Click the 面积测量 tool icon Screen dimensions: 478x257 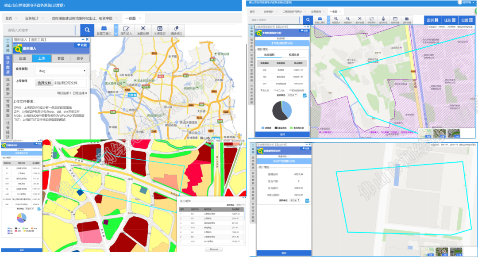pos(407,20)
